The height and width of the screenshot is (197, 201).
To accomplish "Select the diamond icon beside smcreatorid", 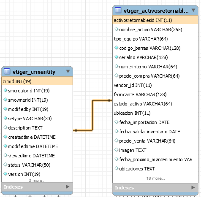I will click(5, 90).
